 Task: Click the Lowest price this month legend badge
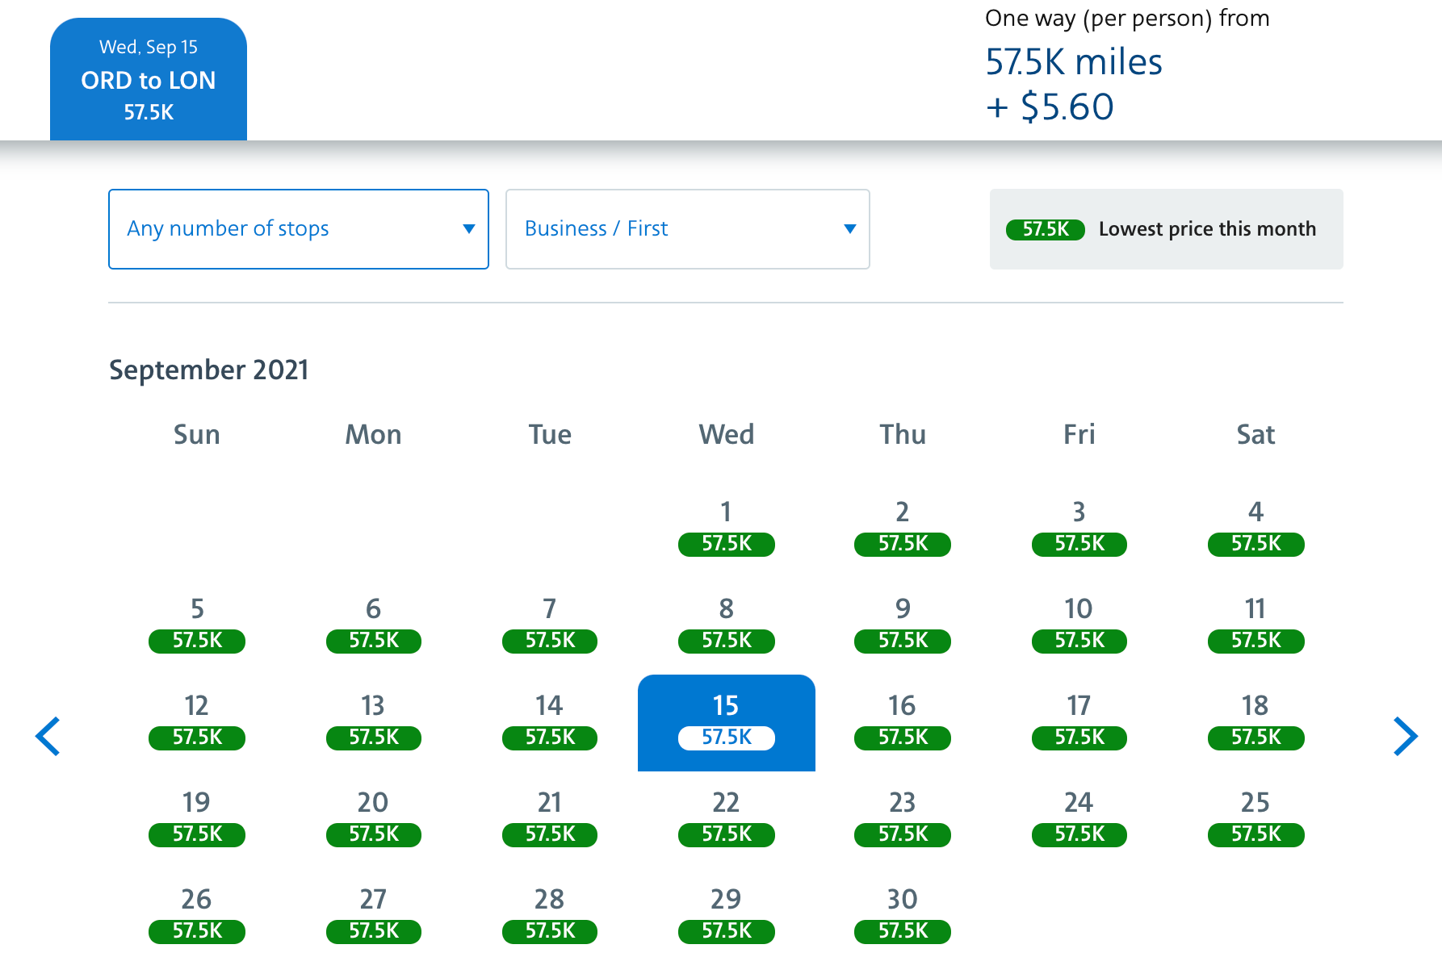click(1045, 229)
